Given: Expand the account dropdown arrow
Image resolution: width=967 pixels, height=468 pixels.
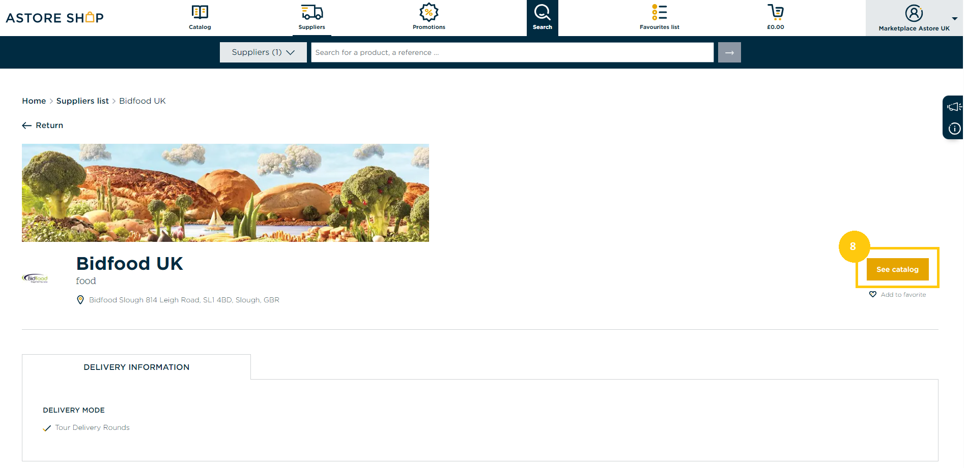Looking at the screenshot, I should tap(954, 18).
